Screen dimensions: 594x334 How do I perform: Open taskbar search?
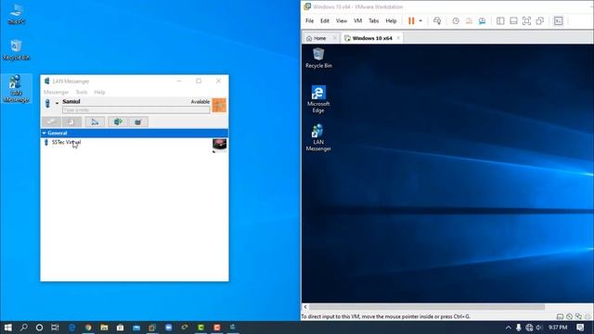point(23,328)
